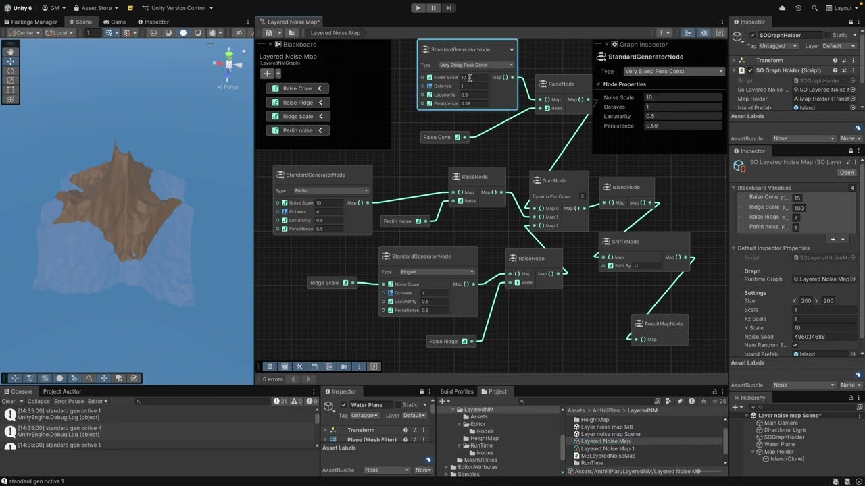Toggle New Random Seed checkbox
Viewport: 865px width, 486px height.
[795, 345]
